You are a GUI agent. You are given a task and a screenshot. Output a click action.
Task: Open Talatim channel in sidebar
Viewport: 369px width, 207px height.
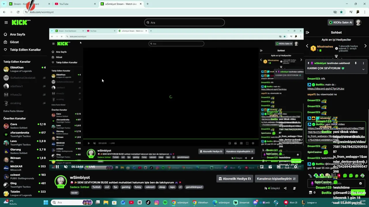click(24, 193)
